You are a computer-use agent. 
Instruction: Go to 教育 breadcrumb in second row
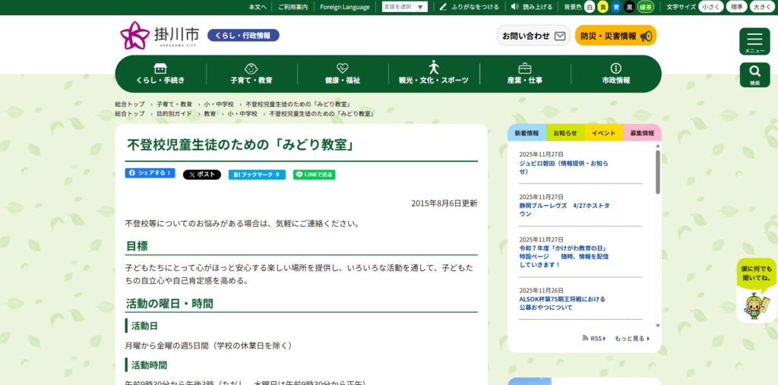coord(210,114)
